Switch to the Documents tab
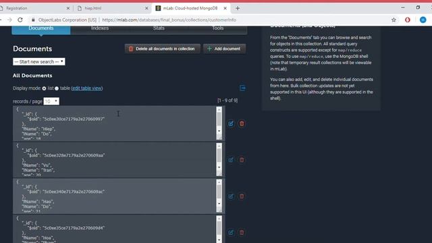432x243 pixels. click(x=41, y=28)
